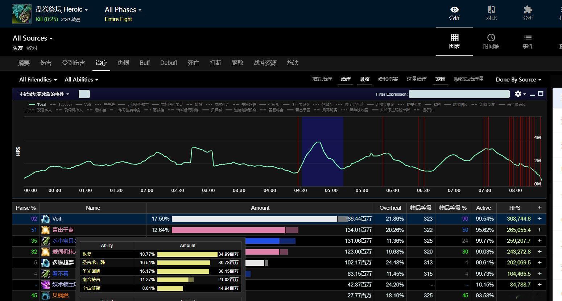
Task: Open player Voit's name link
Action: (57, 219)
